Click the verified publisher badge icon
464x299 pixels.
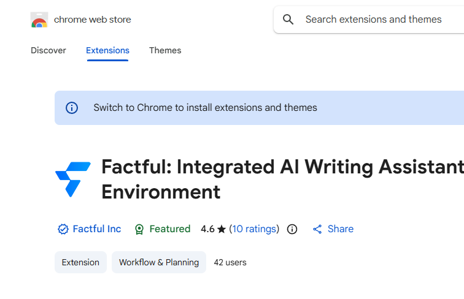63,229
